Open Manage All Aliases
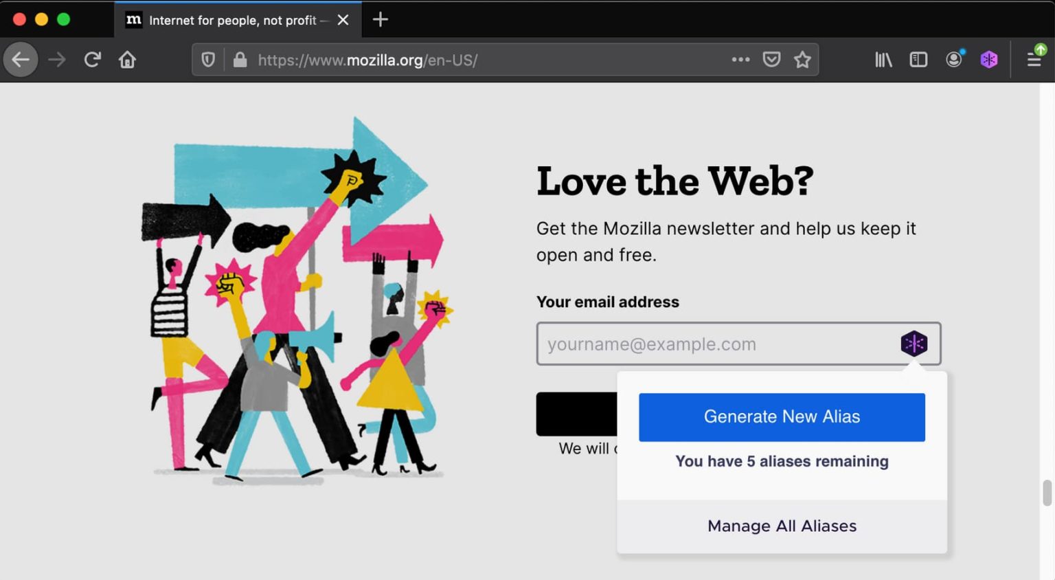 pos(781,526)
